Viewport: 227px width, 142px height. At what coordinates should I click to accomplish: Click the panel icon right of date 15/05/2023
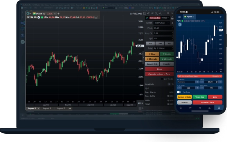(144, 13)
